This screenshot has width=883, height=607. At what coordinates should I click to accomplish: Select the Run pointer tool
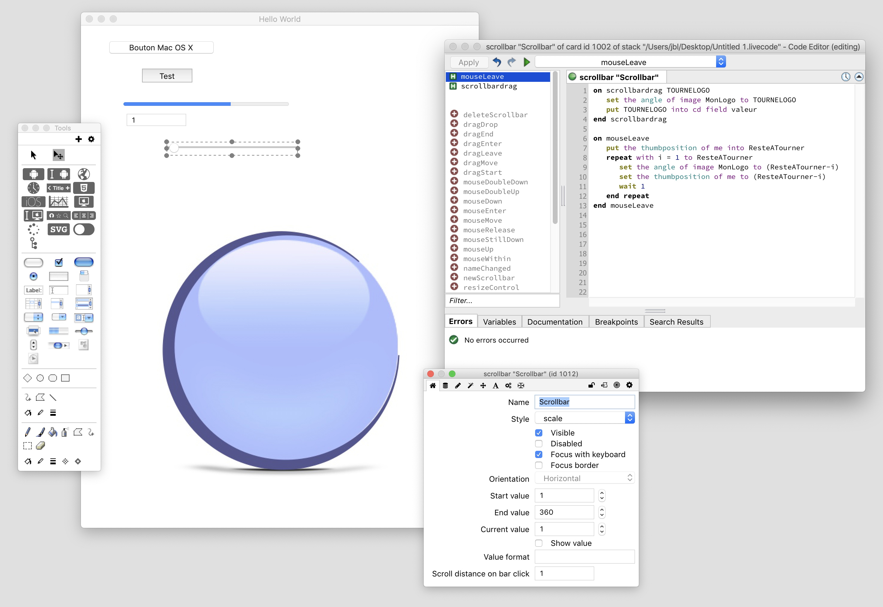point(33,155)
